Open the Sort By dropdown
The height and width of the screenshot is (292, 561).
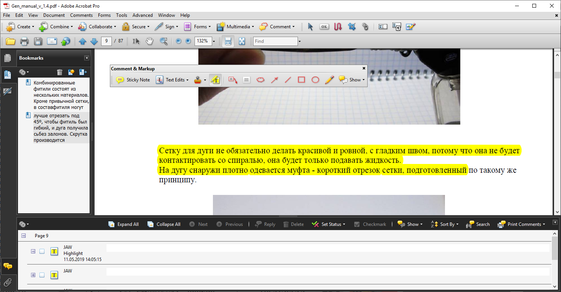tap(445, 224)
